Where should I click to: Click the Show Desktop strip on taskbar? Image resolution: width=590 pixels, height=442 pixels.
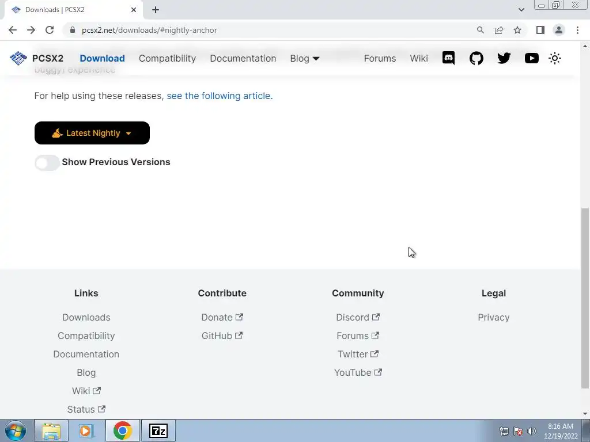click(586, 430)
